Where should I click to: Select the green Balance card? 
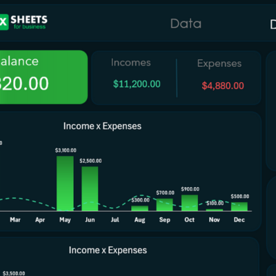click(x=43, y=77)
